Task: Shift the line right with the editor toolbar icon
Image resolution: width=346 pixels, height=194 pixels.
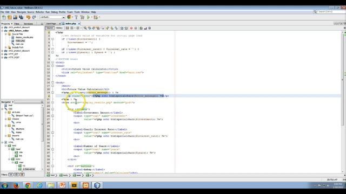Action: tap(126, 28)
